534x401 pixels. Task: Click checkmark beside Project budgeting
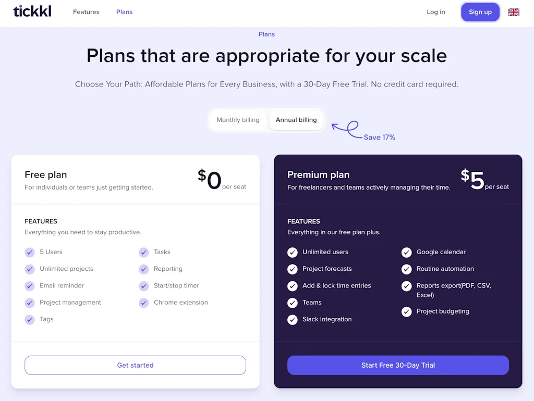coord(407,311)
